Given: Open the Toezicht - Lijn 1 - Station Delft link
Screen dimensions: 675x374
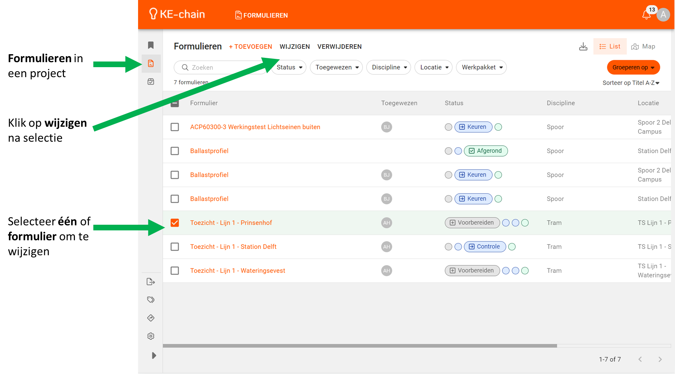Looking at the screenshot, I should 233,247.
